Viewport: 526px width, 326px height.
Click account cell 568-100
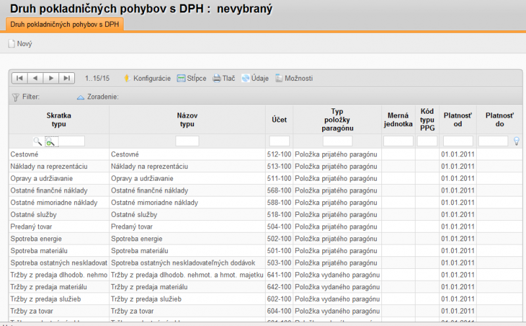pos(279,191)
